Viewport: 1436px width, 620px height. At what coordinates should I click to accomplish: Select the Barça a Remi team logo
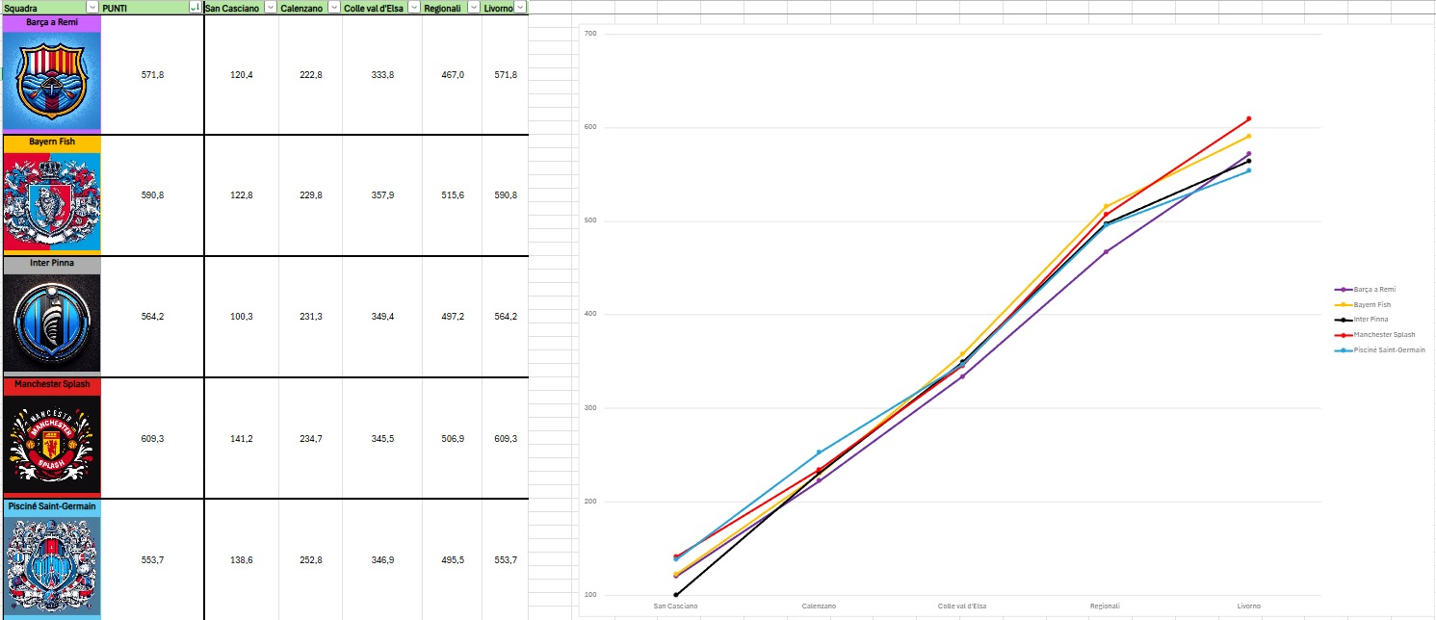pyautogui.click(x=51, y=82)
